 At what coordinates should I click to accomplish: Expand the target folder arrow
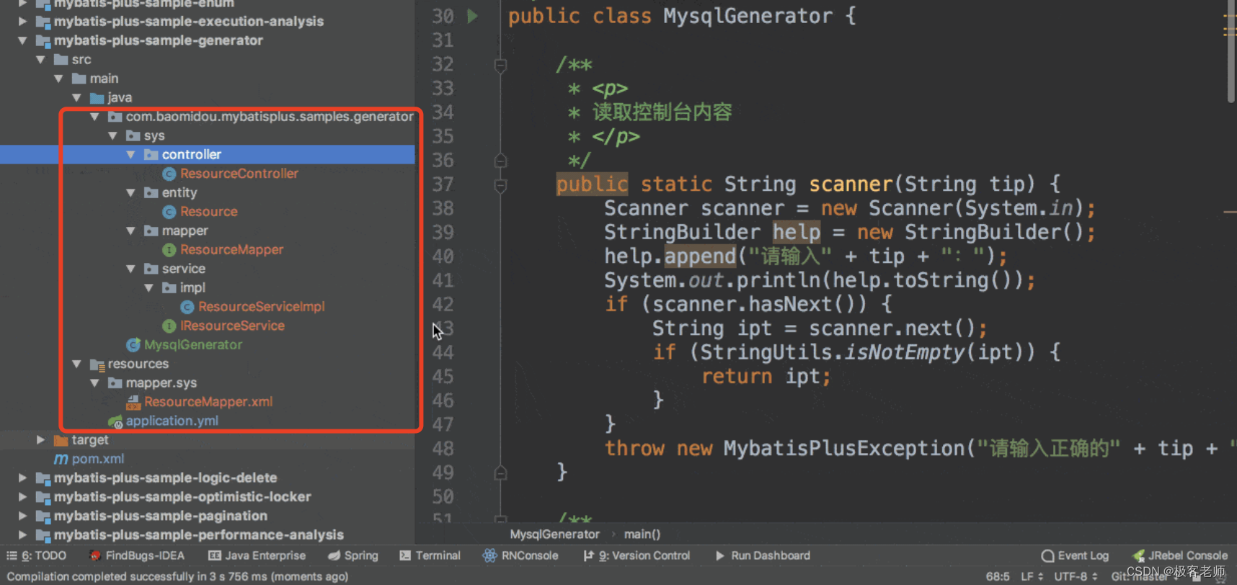tap(40, 440)
